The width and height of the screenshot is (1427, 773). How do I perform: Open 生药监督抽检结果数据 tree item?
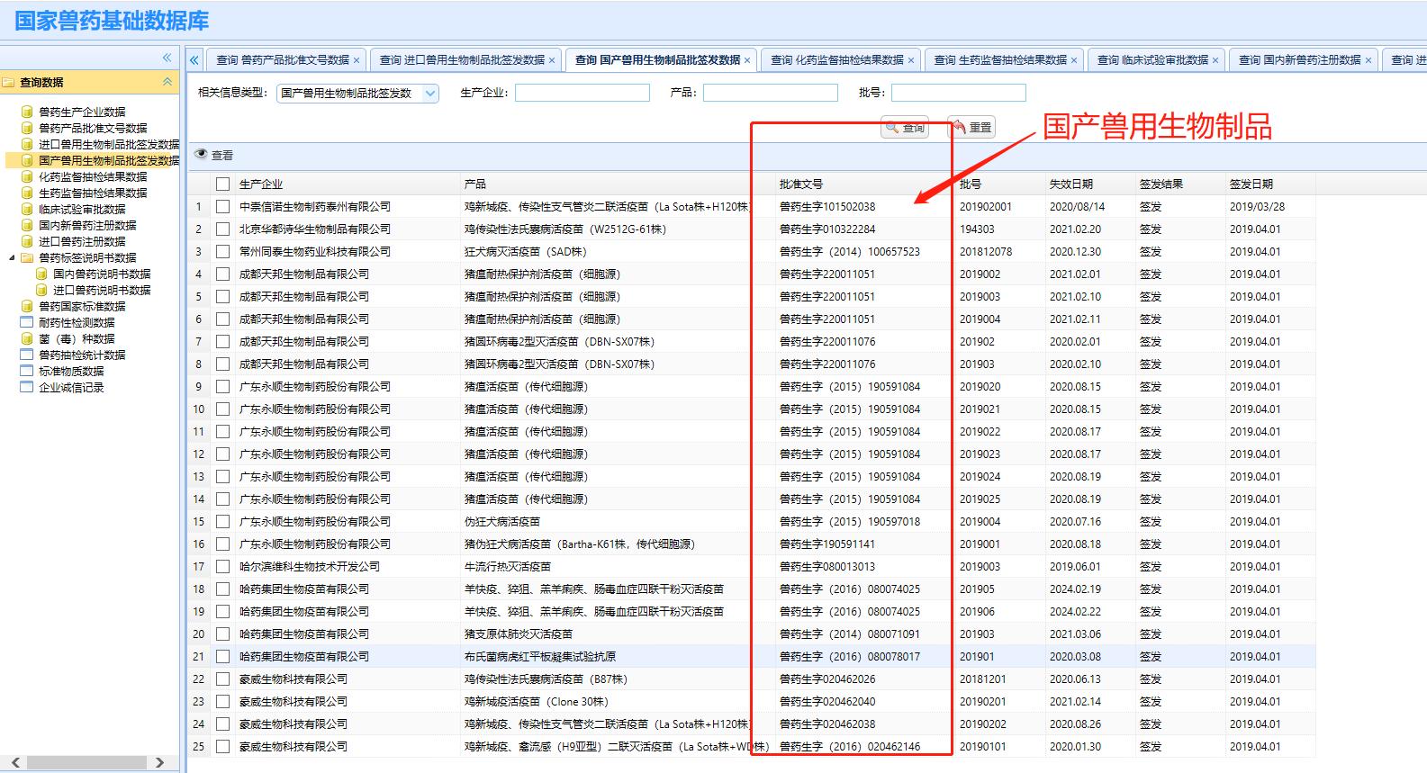pyautogui.click(x=93, y=193)
